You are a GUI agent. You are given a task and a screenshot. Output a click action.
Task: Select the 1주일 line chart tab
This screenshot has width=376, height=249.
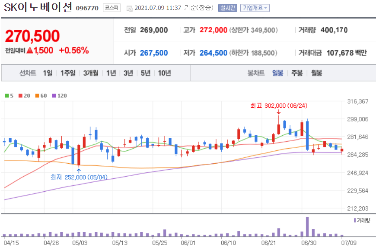[68, 73]
